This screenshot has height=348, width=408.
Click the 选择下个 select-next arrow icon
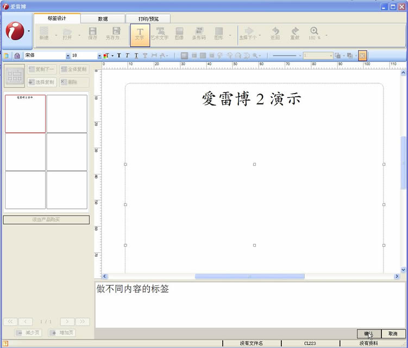point(248,34)
